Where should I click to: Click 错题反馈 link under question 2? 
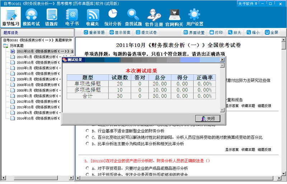click(264, 150)
